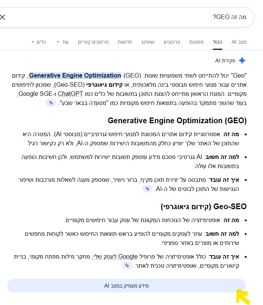
Task: Click למה זה חשוב in the AI גנרטיבי bullet
Action: [222, 157]
